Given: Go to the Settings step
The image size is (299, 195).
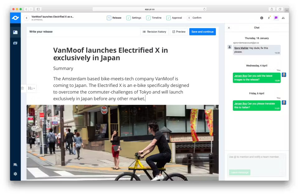Looking at the screenshot, I should 134,18.
